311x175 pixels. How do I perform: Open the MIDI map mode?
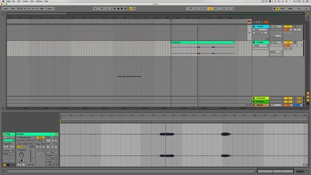(x=291, y=9)
